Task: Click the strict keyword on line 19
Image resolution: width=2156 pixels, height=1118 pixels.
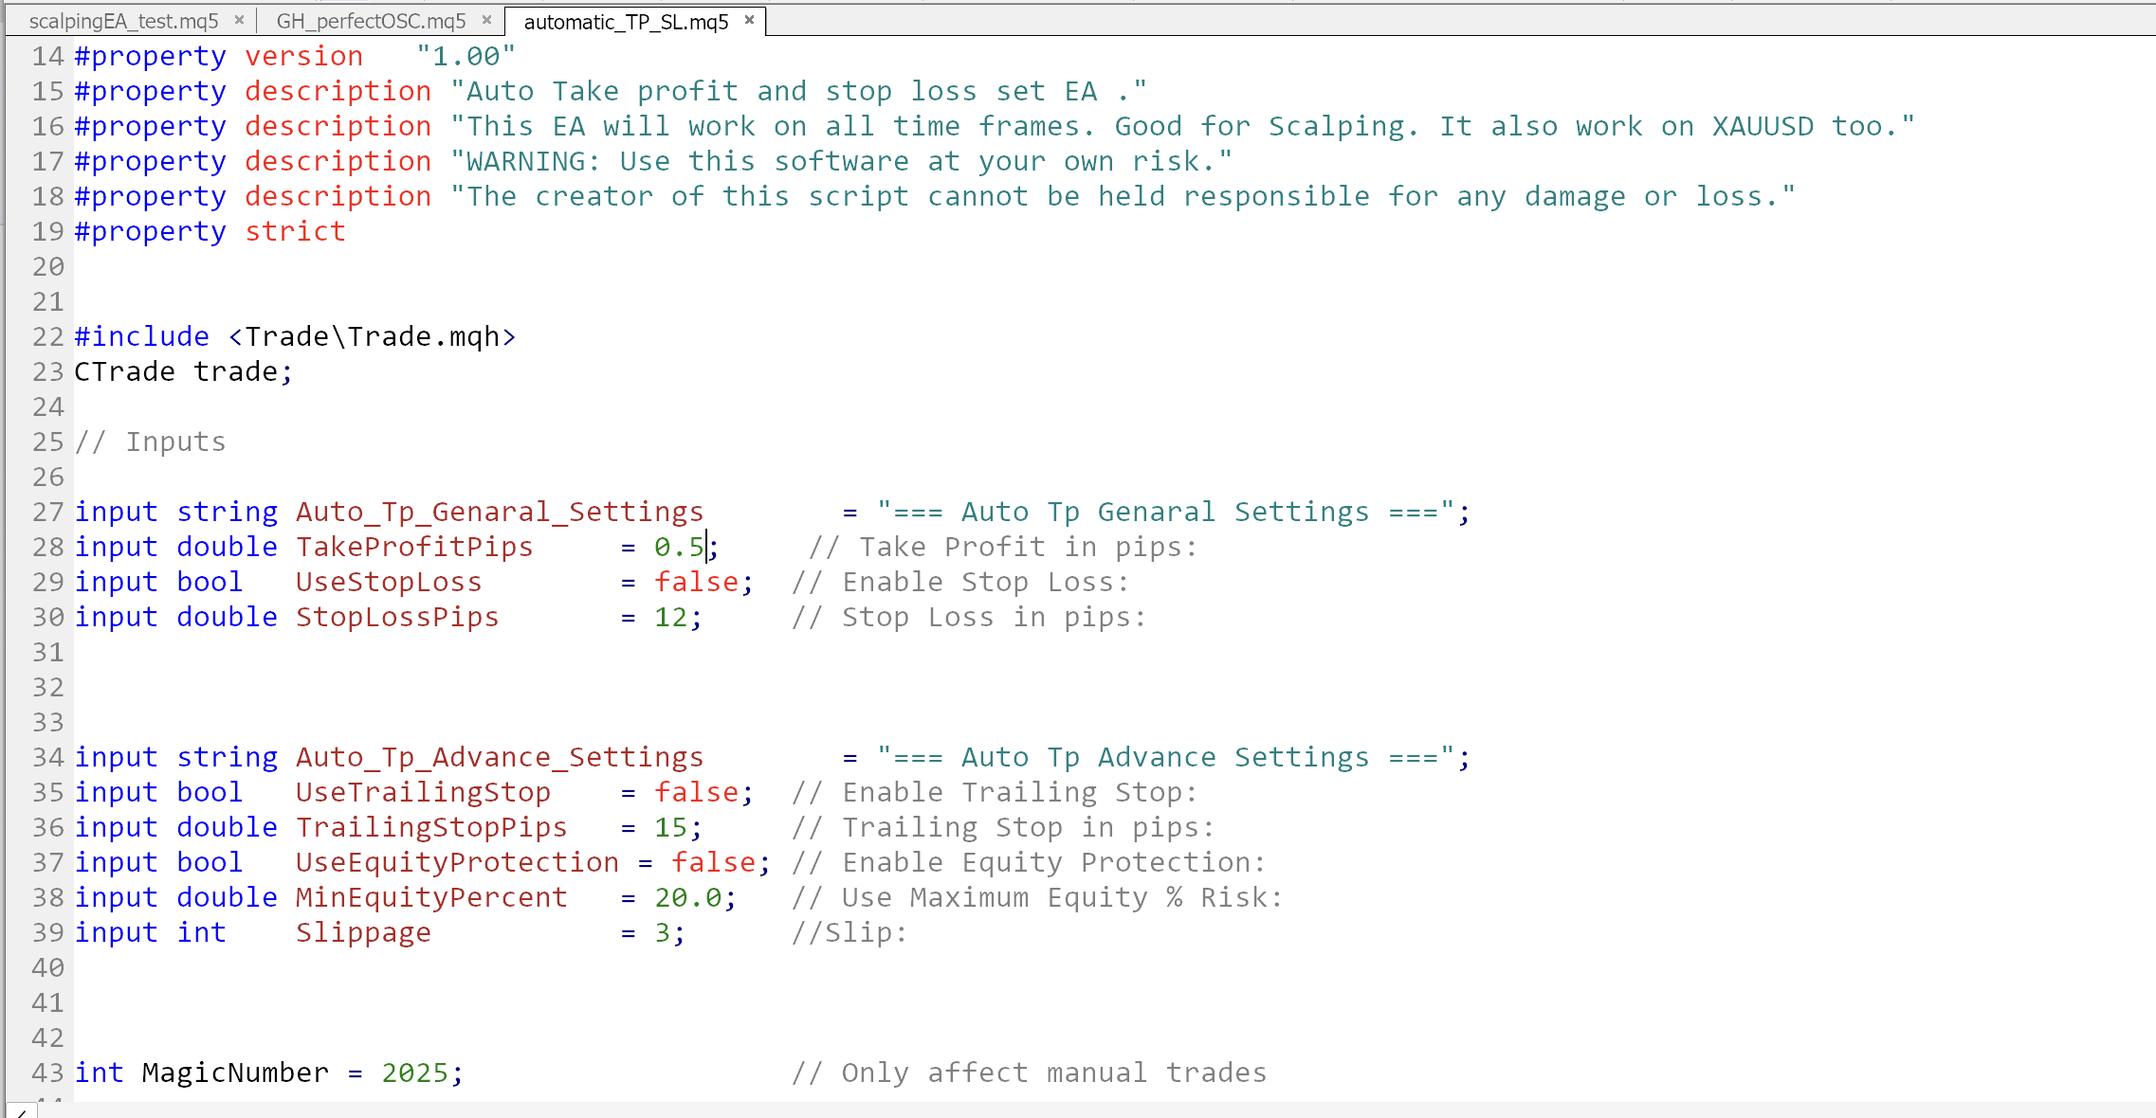Action: [295, 231]
